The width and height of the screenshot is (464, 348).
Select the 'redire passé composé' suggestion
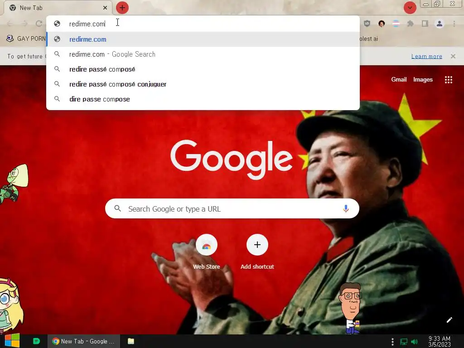203,69
